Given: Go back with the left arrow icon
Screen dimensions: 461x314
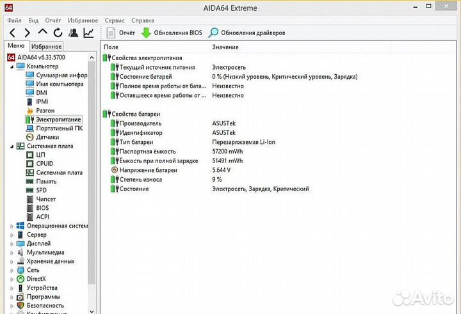Looking at the screenshot, I should click(12, 33).
